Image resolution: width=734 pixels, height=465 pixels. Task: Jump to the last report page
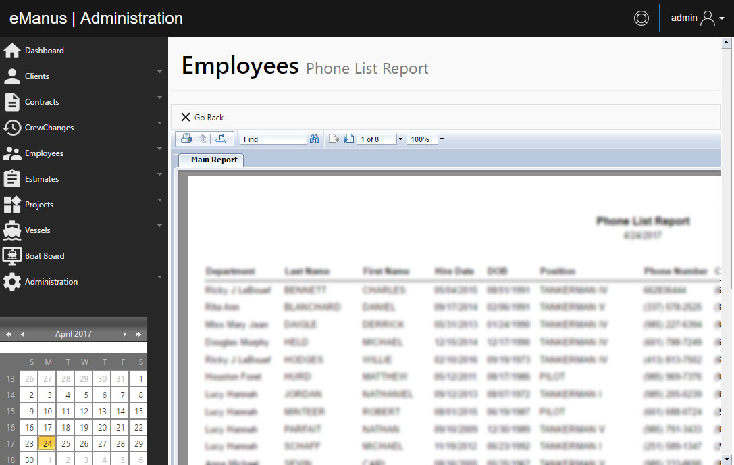348,139
